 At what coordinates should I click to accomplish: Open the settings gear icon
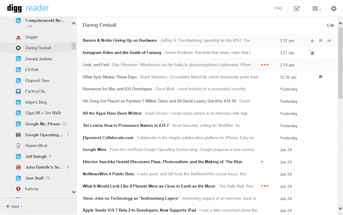[x=334, y=8]
